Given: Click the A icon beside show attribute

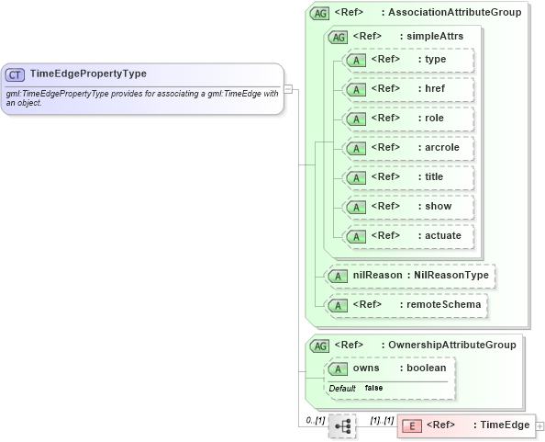Looking at the screenshot, I should point(356,208).
